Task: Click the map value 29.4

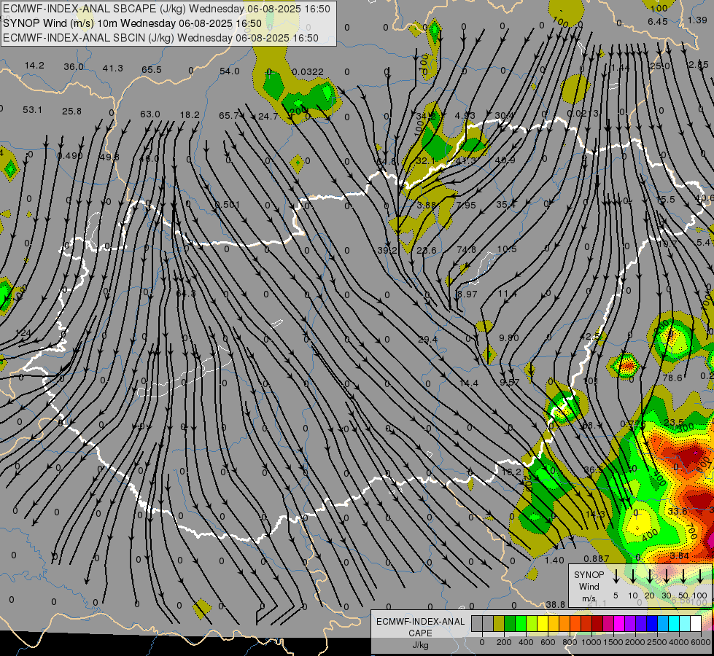Action: coord(427,340)
